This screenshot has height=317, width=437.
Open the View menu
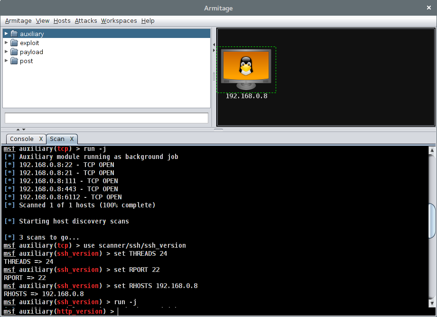point(42,21)
